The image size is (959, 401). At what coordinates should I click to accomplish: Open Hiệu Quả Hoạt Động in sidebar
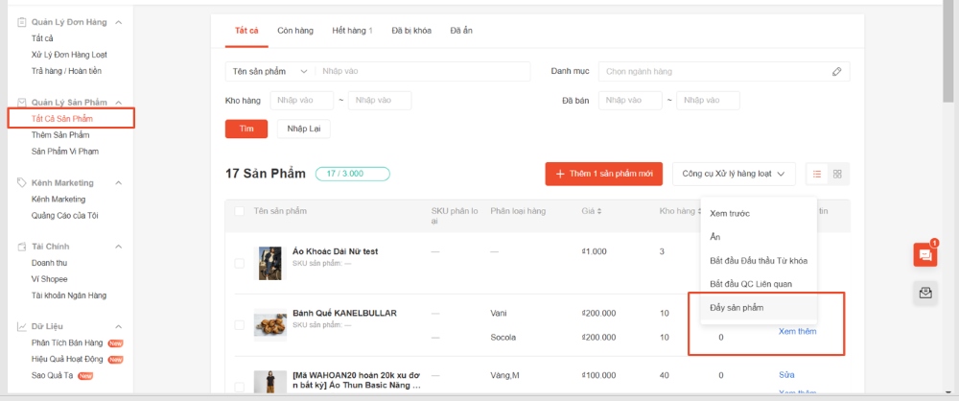tap(68, 360)
